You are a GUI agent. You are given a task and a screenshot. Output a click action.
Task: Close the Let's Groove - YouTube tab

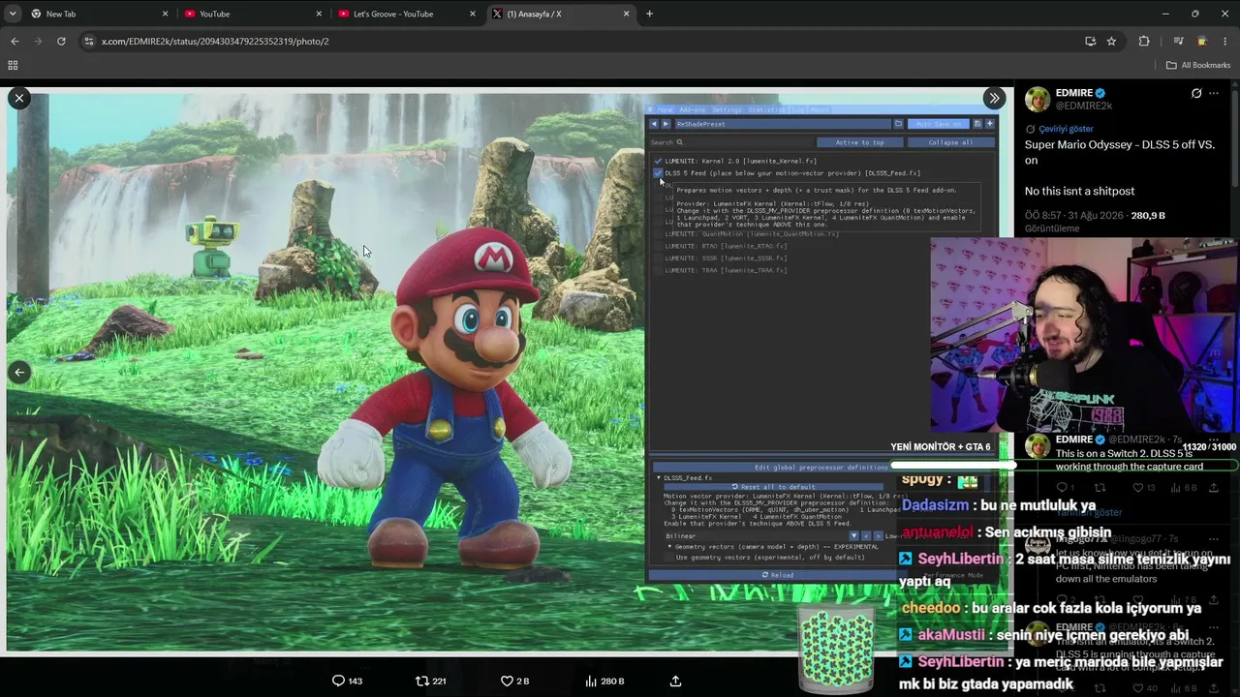tap(473, 14)
